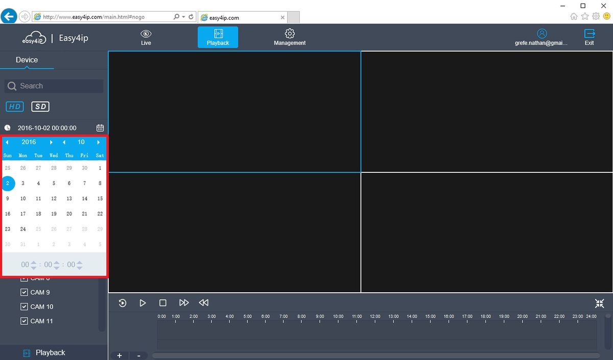Click the device Search field
This screenshot has height=360, width=613.
[x=54, y=86]
